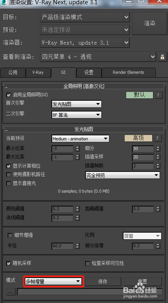168x303 pixels.
Task: Toggle 启用全局照明(GI) checkbox
Action: (x=8, y=95)
